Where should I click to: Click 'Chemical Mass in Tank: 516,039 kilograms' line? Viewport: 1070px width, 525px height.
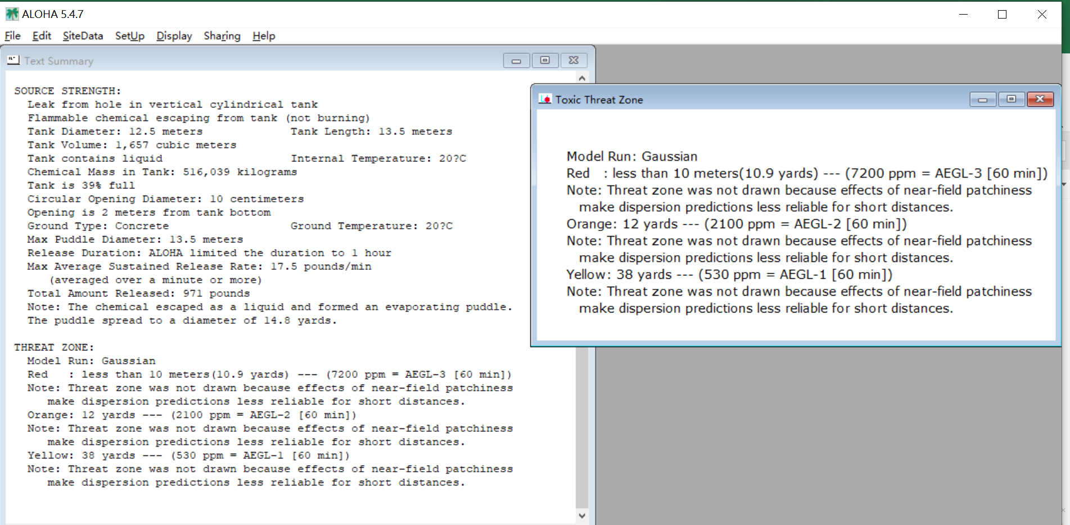point(162,172)
